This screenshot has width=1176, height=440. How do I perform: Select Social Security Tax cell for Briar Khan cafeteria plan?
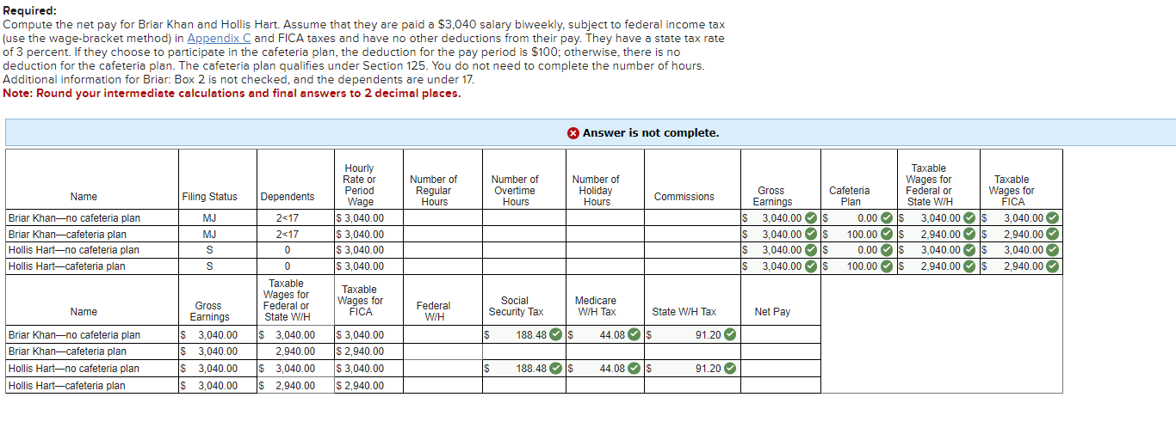pyautogui.click(x=523, y=351)
